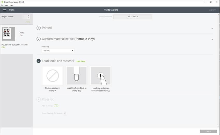This screenshot has height=135, width=220.
Task: Increase project copies with up arrow
Action: pos(28,16)
